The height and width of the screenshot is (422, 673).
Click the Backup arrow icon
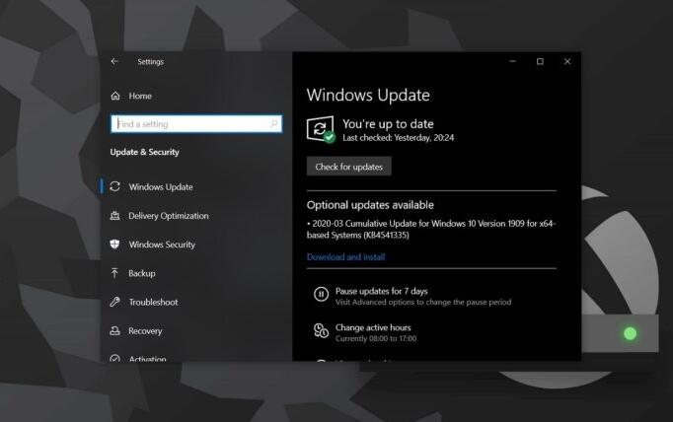114,273
